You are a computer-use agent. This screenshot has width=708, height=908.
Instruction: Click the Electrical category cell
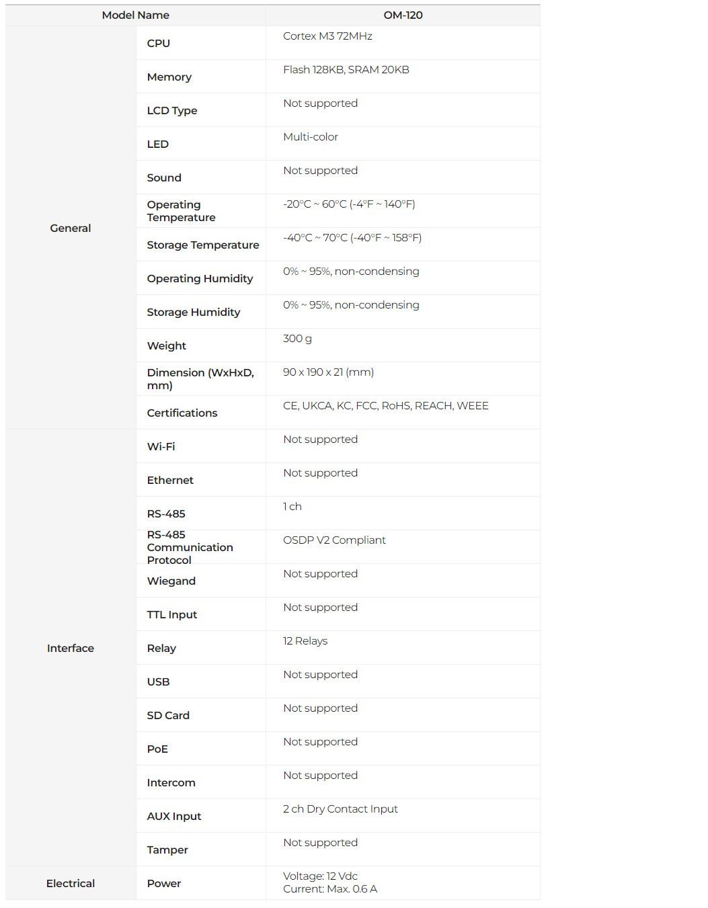click(x=71, y=884)
